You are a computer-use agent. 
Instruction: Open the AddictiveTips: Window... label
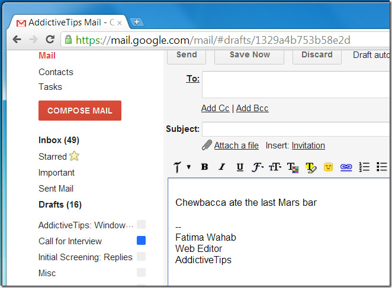pyautogui.click(x=86, y=225)
